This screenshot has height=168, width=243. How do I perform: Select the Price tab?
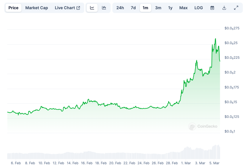pos(13,8)
